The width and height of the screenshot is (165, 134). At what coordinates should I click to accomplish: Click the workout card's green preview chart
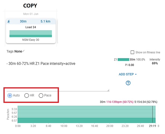pos(31,33)
